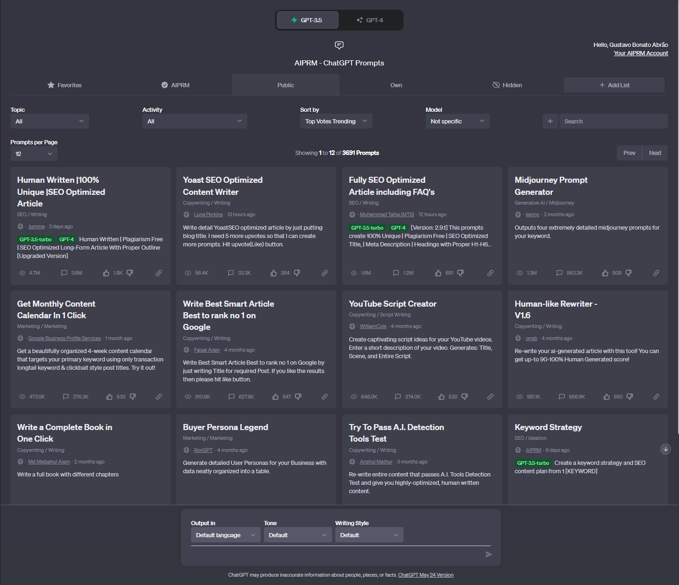Viewport: 679px width, 585px height.
Task: Copy link of Midjourney Prompt Generator
Action: point(656,273)
